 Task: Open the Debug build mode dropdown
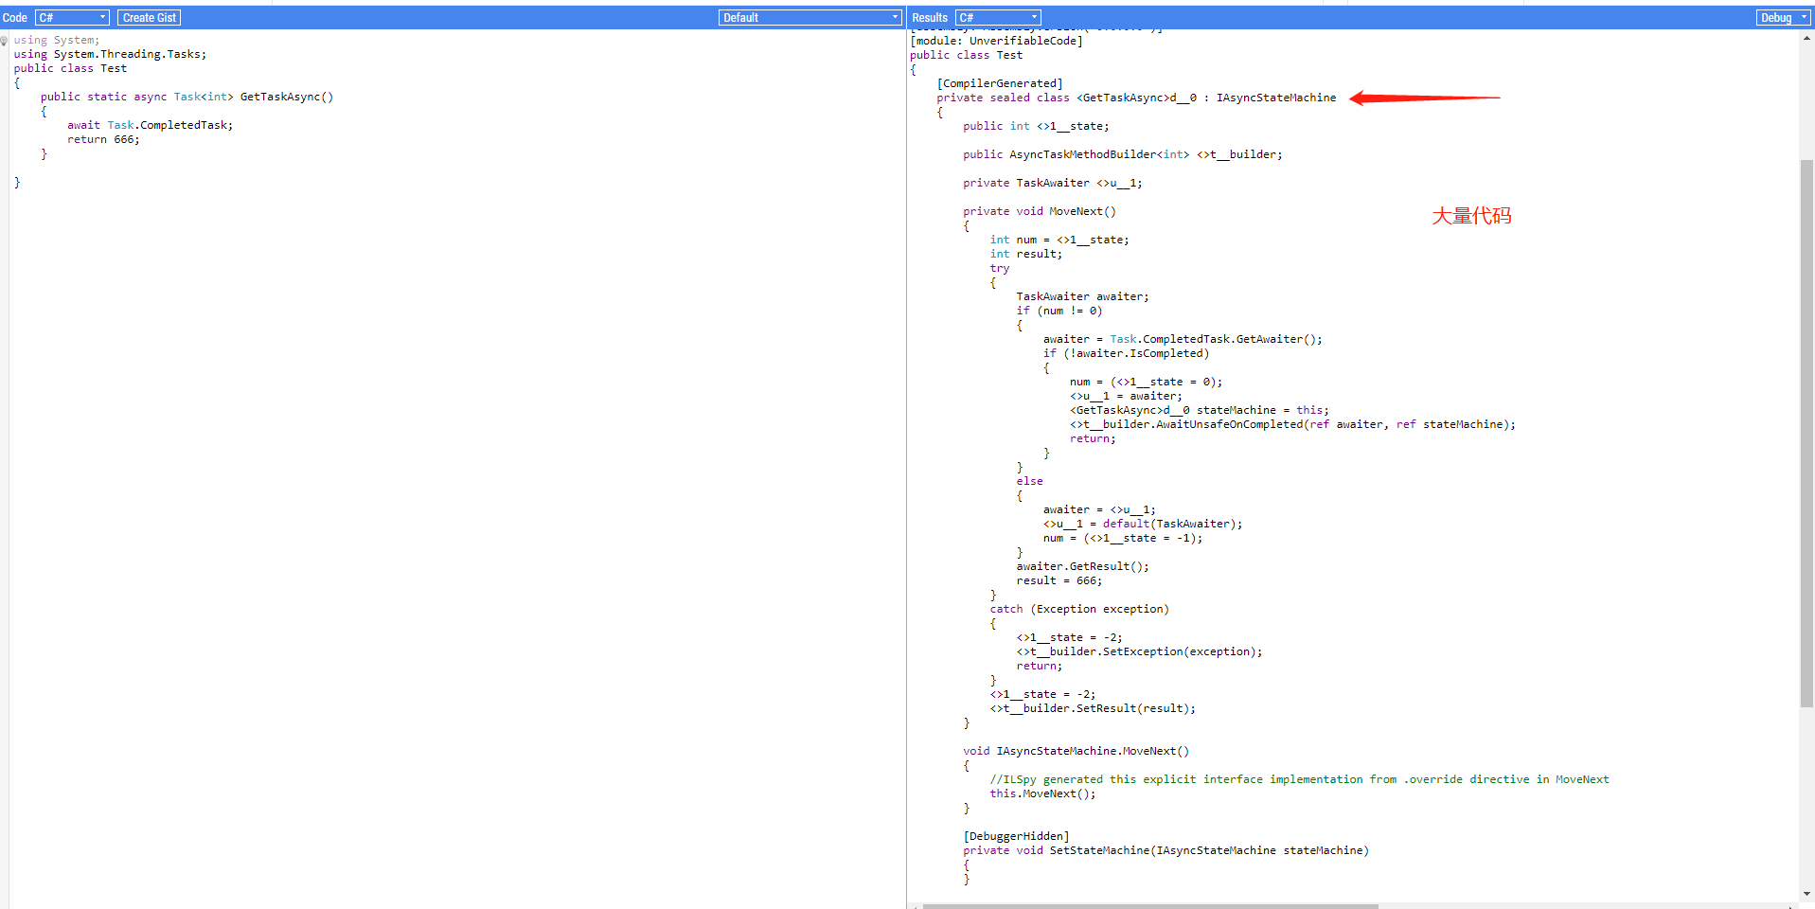coord(1783,17)
